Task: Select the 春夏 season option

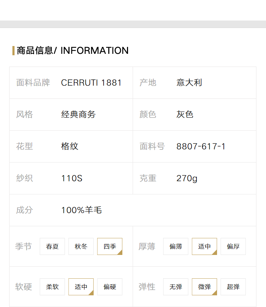Action: coord(52,246)
